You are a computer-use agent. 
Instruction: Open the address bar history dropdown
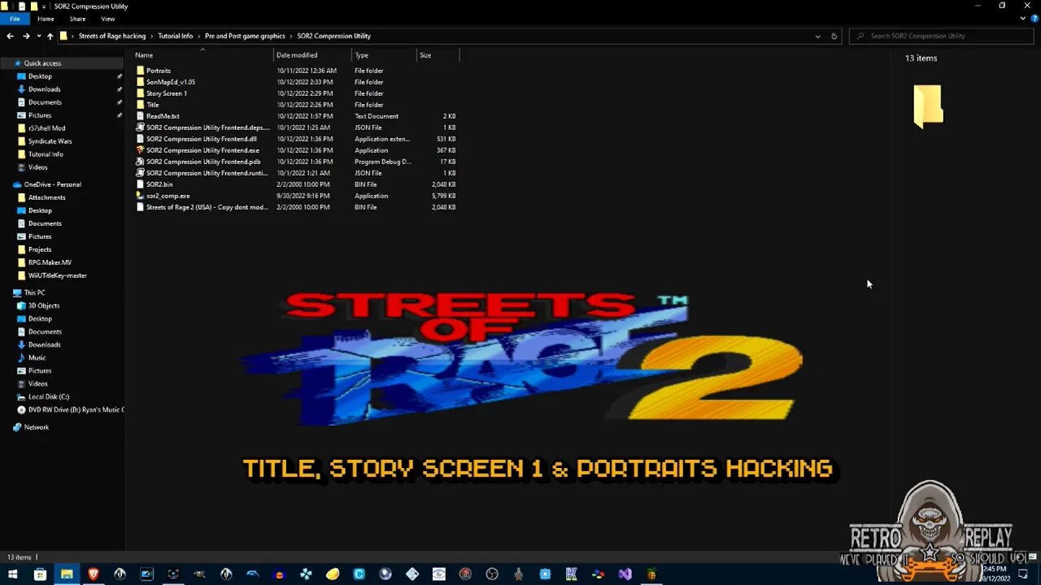818,36
